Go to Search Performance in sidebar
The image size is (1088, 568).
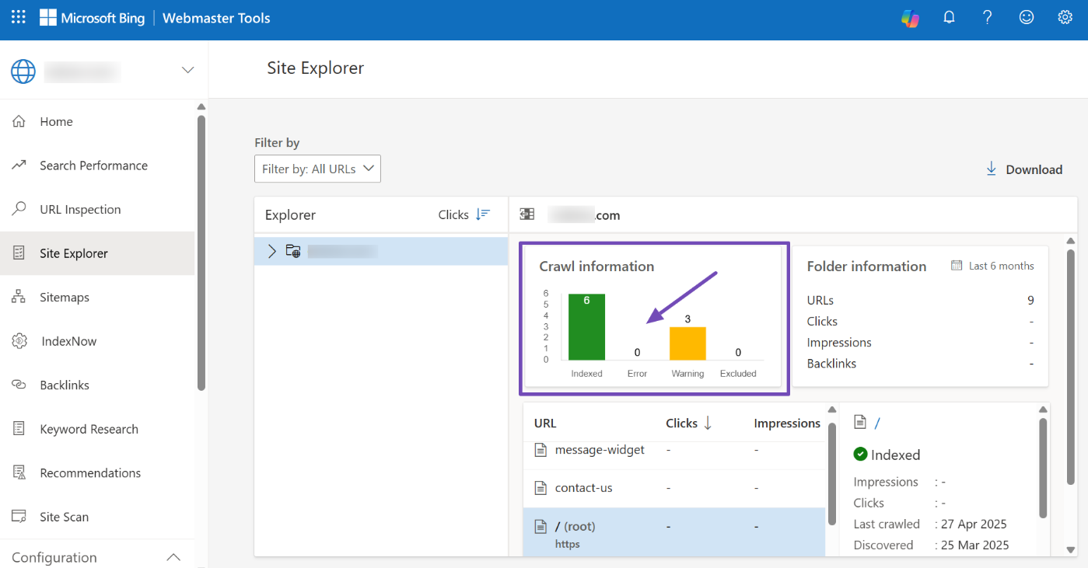(93, 166)
